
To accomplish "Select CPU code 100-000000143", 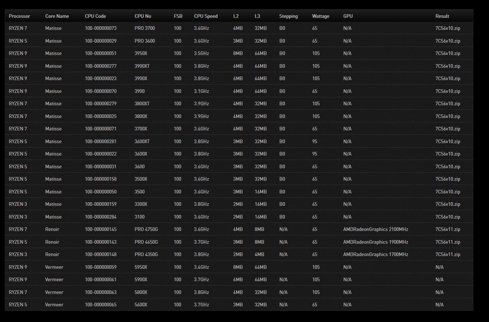I will [x=101, y=242].
